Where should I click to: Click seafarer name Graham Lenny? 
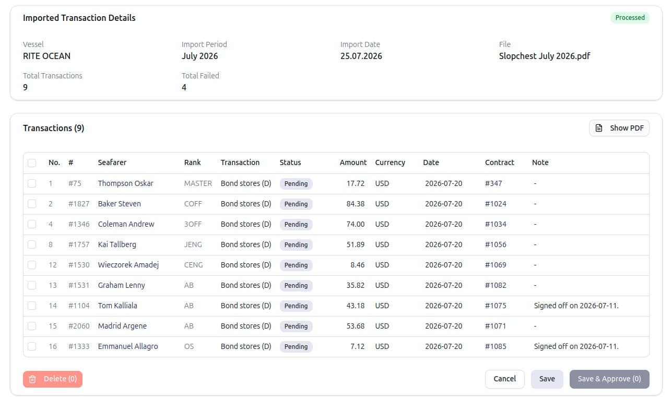point(122,285)
